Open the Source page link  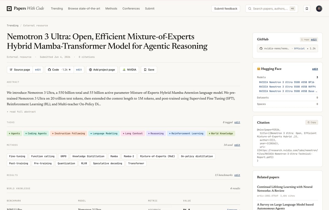pos(20,70)
